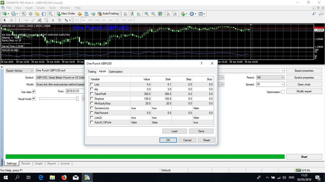
Task: Select the cursor arrow tool
Action: [5, 20]
